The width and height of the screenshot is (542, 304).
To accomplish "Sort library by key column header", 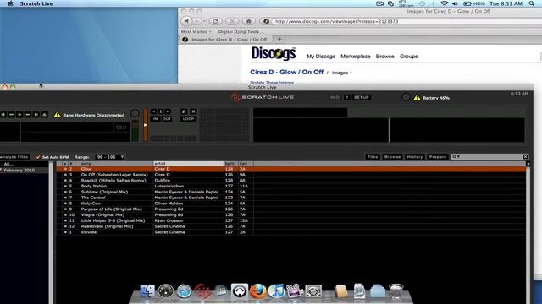I will [x=246, y=164].
